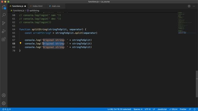The image size is (198, 111).
Task: Click closing brace on line 70
Action: pyautogui.click(x=20, y=51)
